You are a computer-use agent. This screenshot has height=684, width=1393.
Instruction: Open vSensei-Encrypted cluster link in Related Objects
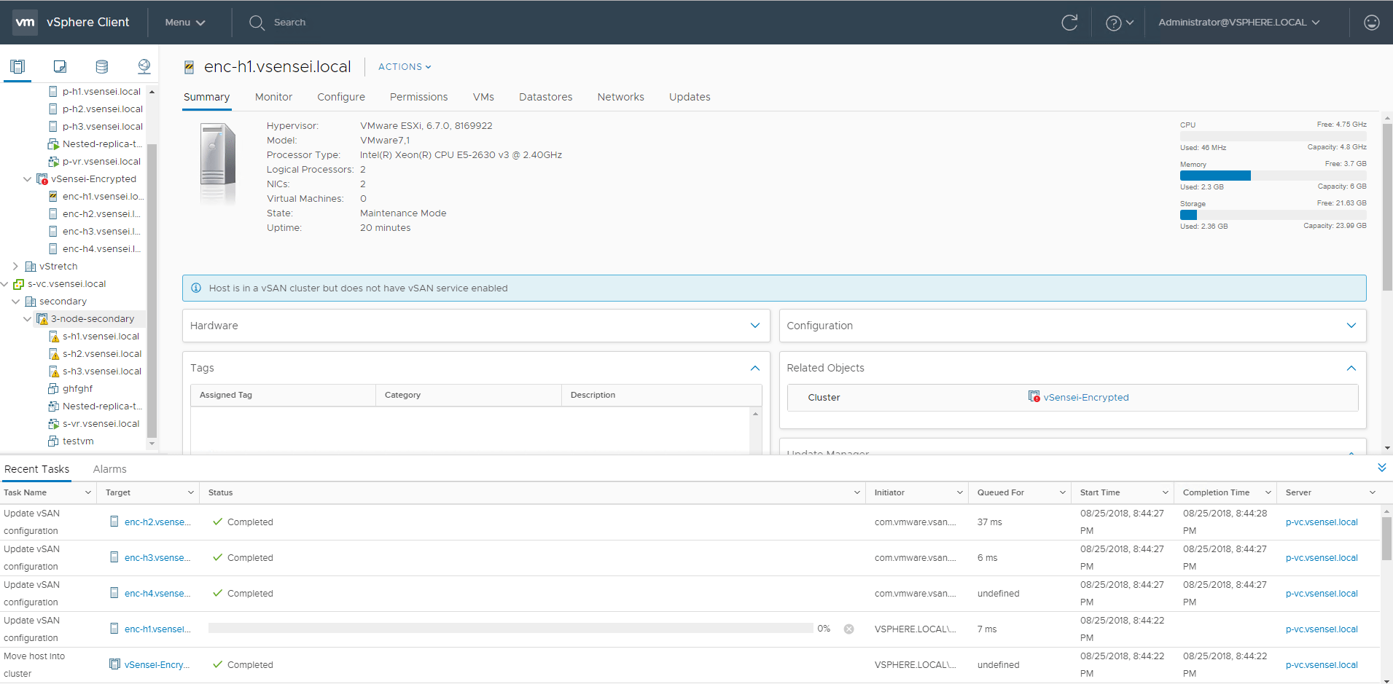click(x=1085, y=398)
